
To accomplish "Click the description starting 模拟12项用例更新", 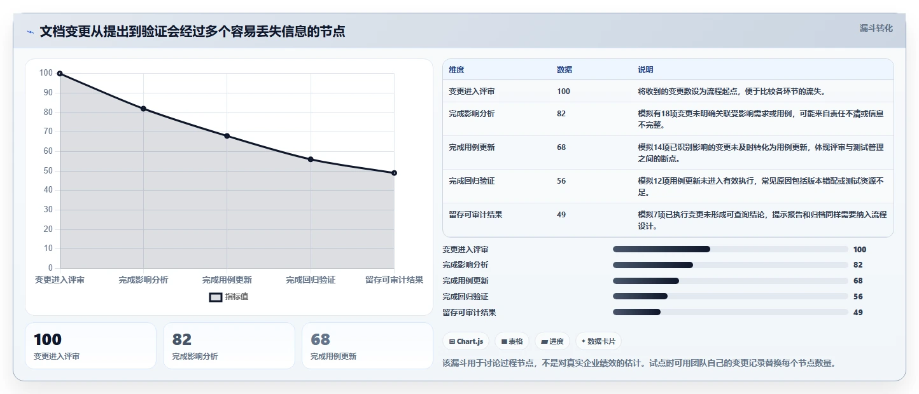I will click(761, 186).
